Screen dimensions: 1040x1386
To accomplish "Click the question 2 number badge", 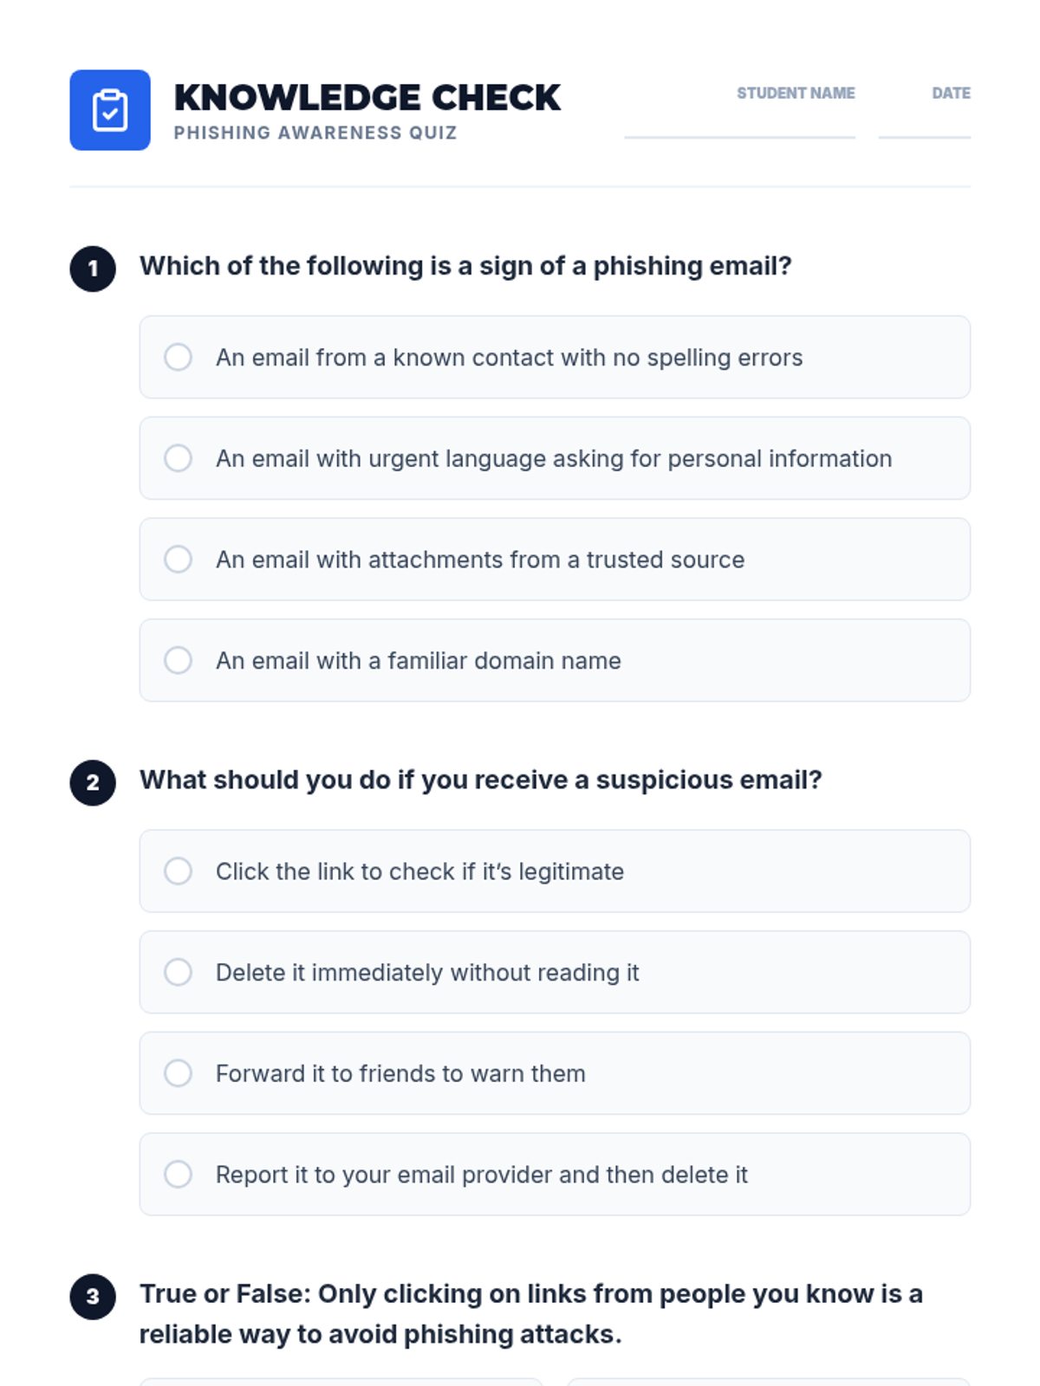I will [x=93, y=783].
